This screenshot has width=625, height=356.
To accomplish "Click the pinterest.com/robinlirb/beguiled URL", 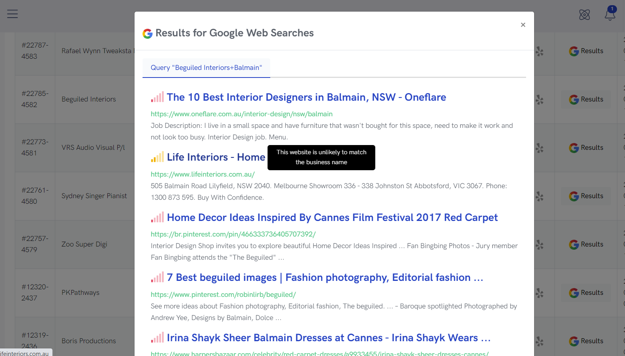I will (x=223, y=294).
